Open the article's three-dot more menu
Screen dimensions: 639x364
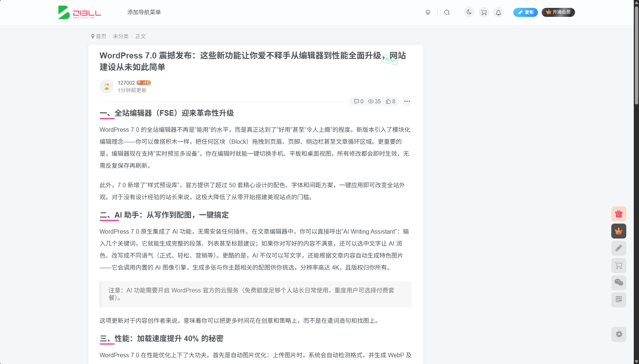point(407,101)
